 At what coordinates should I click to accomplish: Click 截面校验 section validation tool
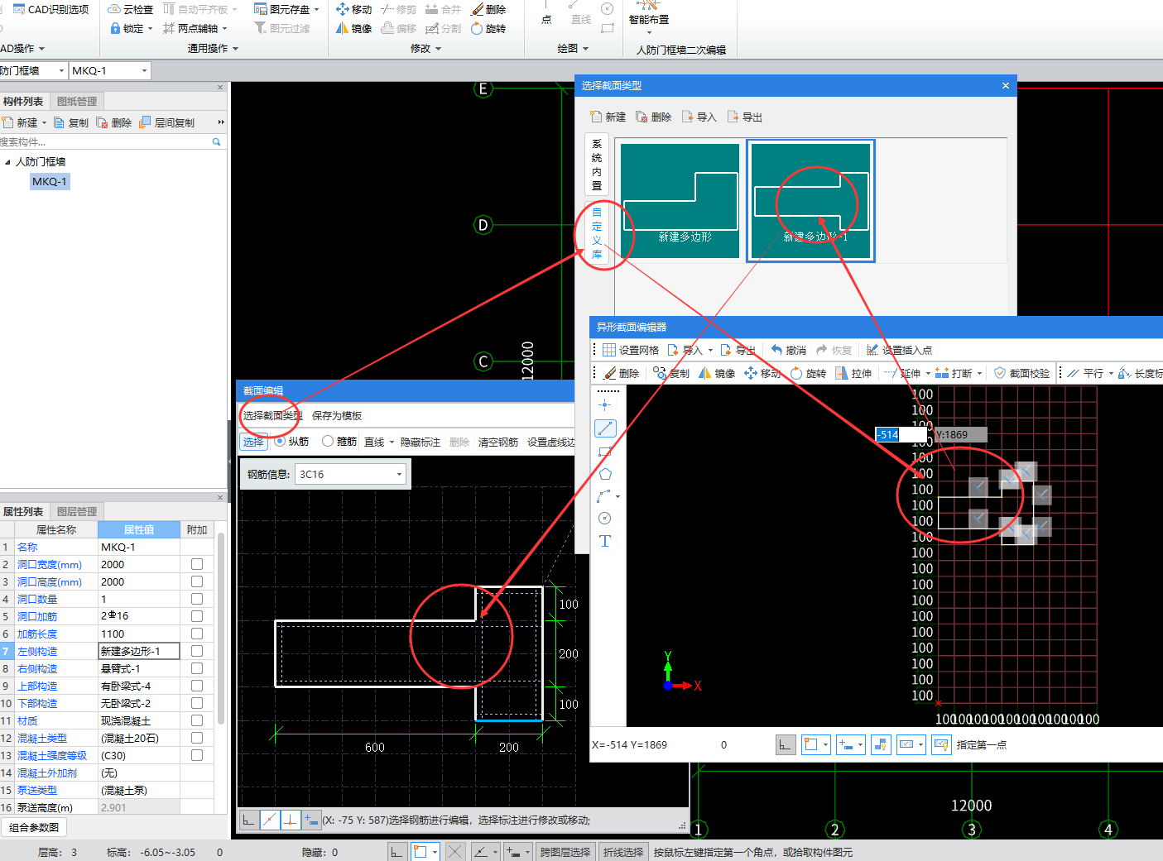pyautogui.click(x=1021, y=373)
